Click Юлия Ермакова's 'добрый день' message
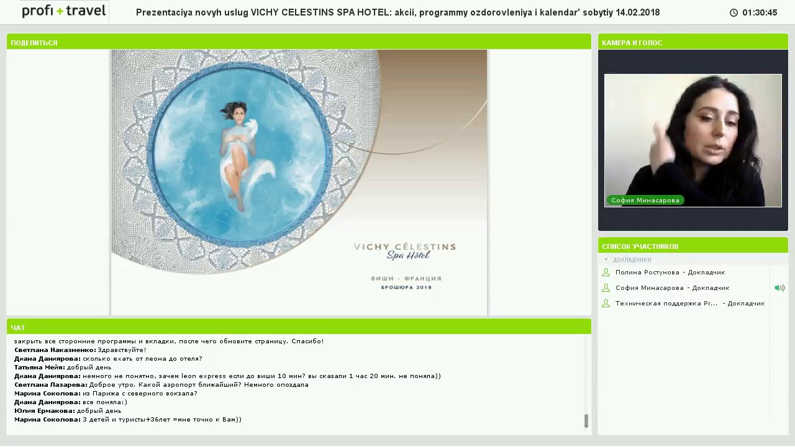 click(68, 411)
